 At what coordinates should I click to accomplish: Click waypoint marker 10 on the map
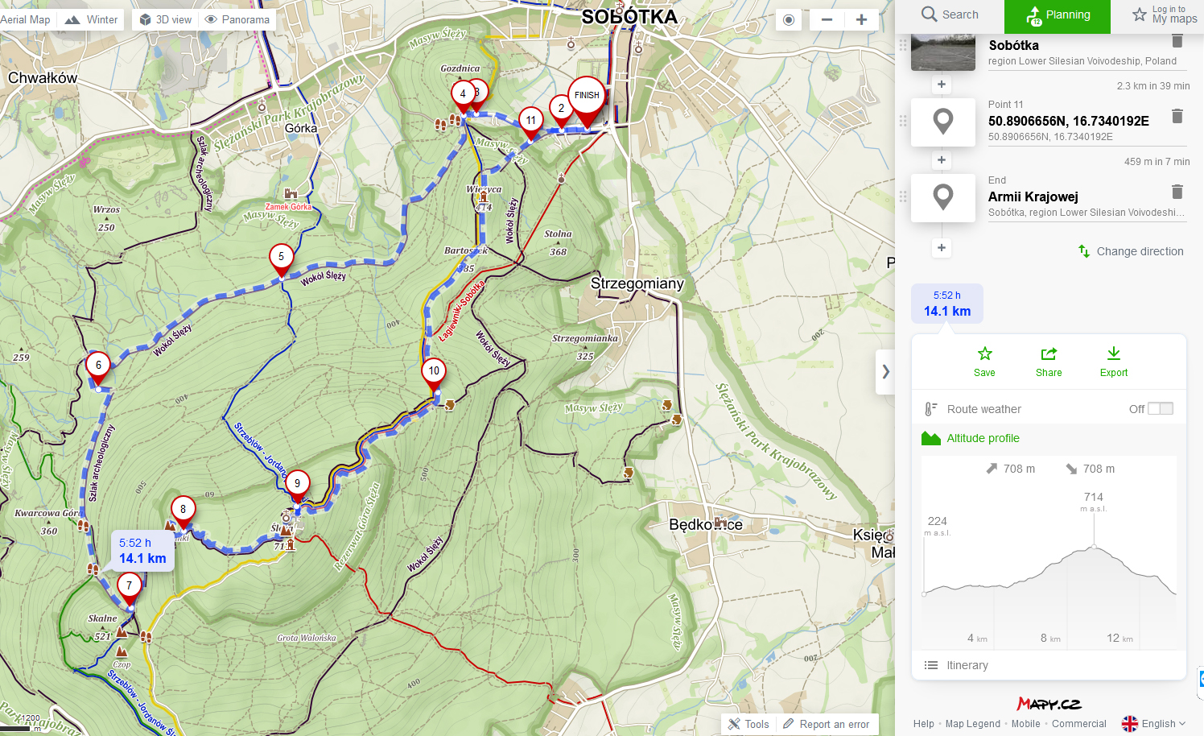click(434, 371)
